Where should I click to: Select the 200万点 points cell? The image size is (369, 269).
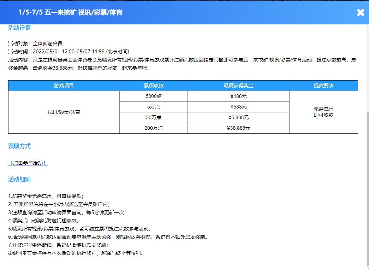tap(154, 128)
